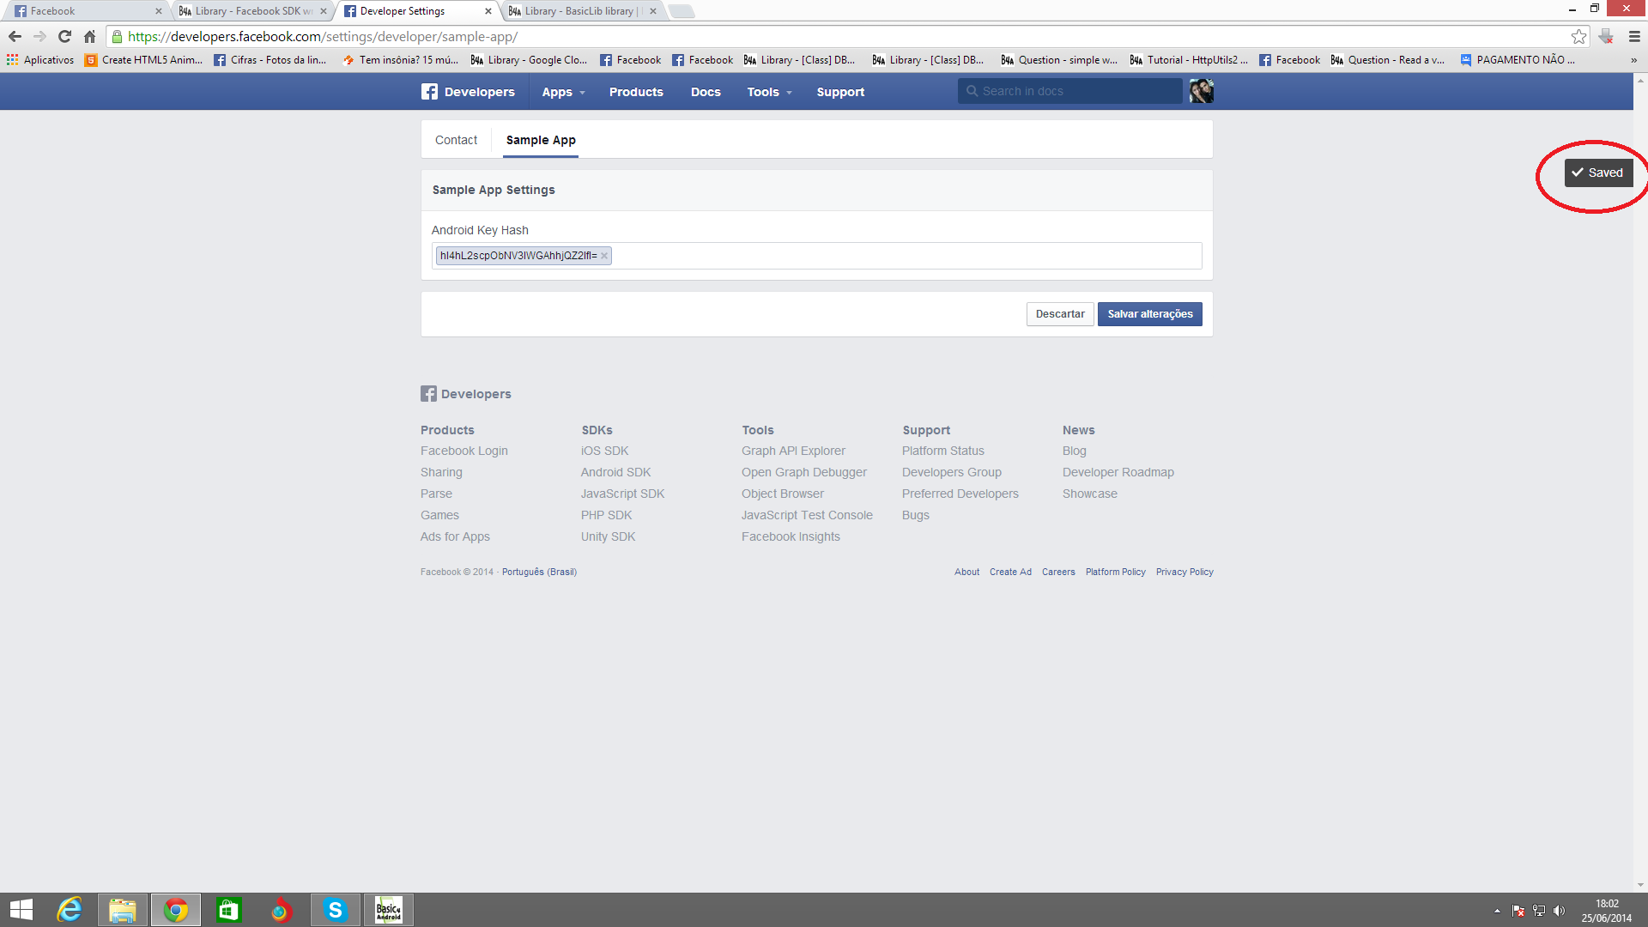Launch Internet Explorer from taskbar
Viewport: 1648px width, 927px height.
pyautogui.click(x=69, y=910)
